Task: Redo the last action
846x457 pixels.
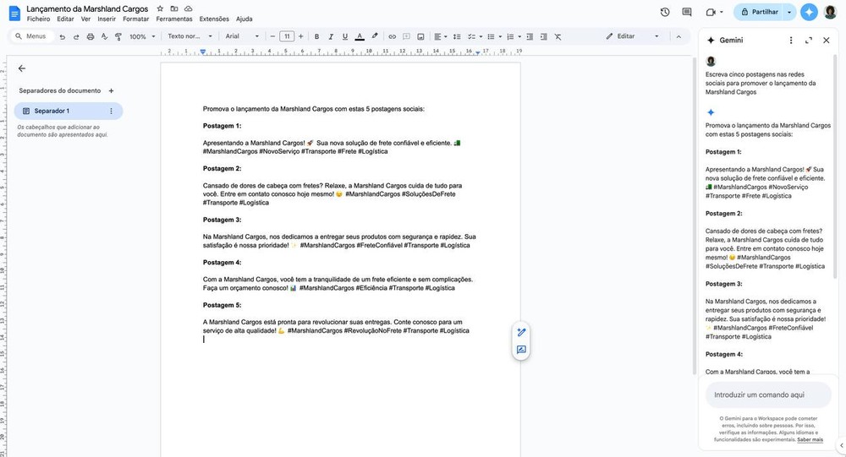Action: coord(76,36)
